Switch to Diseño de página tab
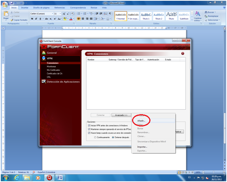The image size is (227, 182). point(41,8)
